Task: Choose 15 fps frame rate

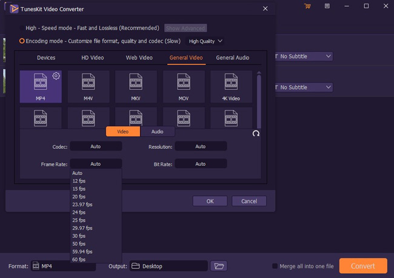Action: pos(96,189)
